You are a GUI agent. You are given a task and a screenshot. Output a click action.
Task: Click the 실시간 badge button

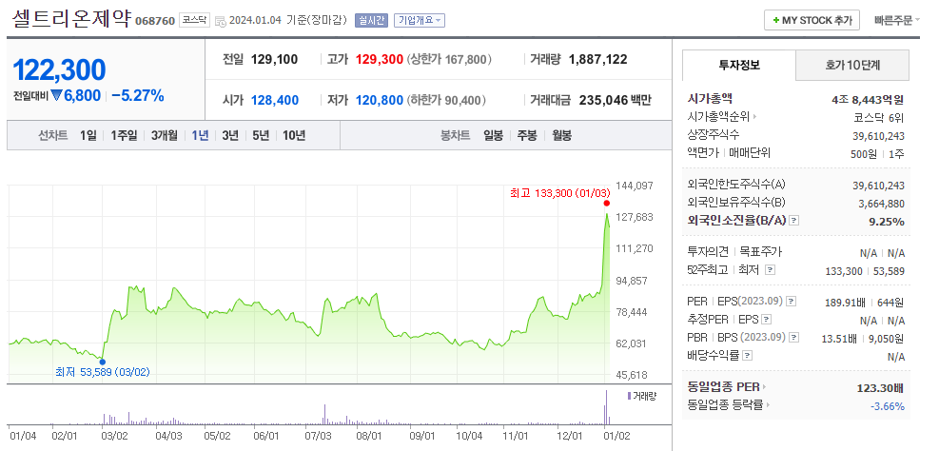click(x=371, y=20)
